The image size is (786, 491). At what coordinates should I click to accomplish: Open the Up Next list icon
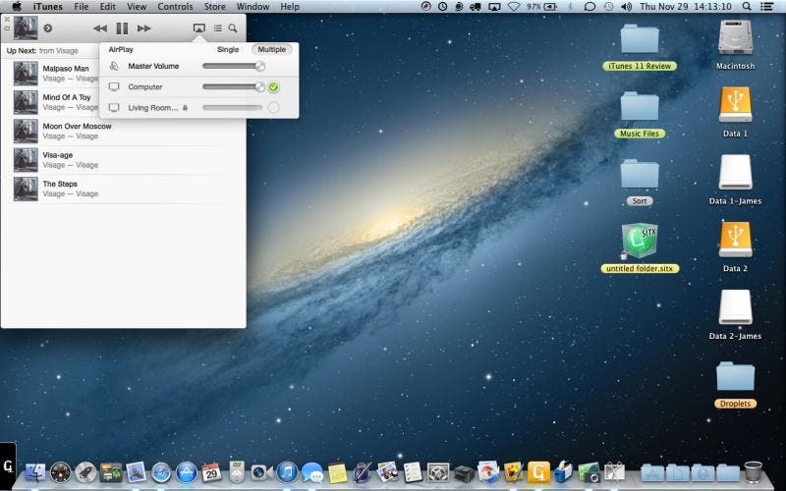click(x=218, y=28)
